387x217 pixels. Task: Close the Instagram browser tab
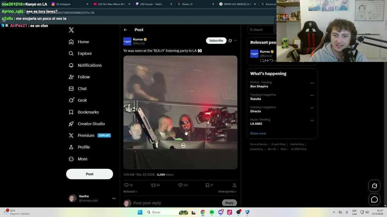(88, 4)
